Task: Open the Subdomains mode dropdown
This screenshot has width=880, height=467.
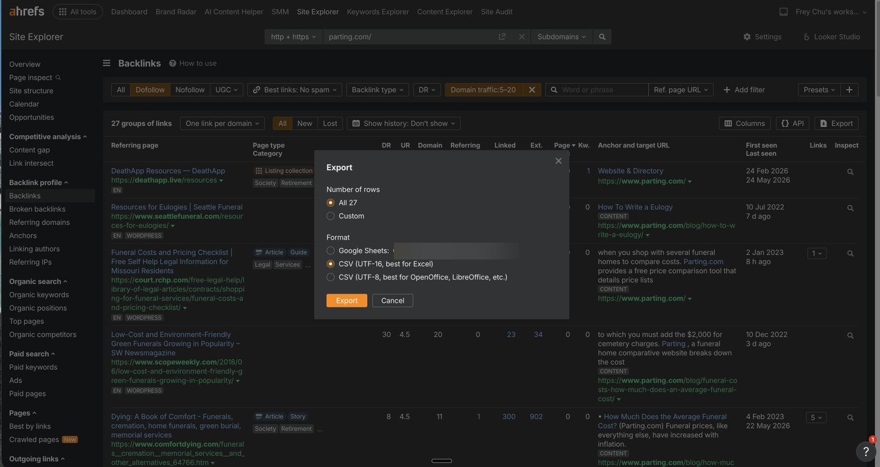Action: click(562, 37)
